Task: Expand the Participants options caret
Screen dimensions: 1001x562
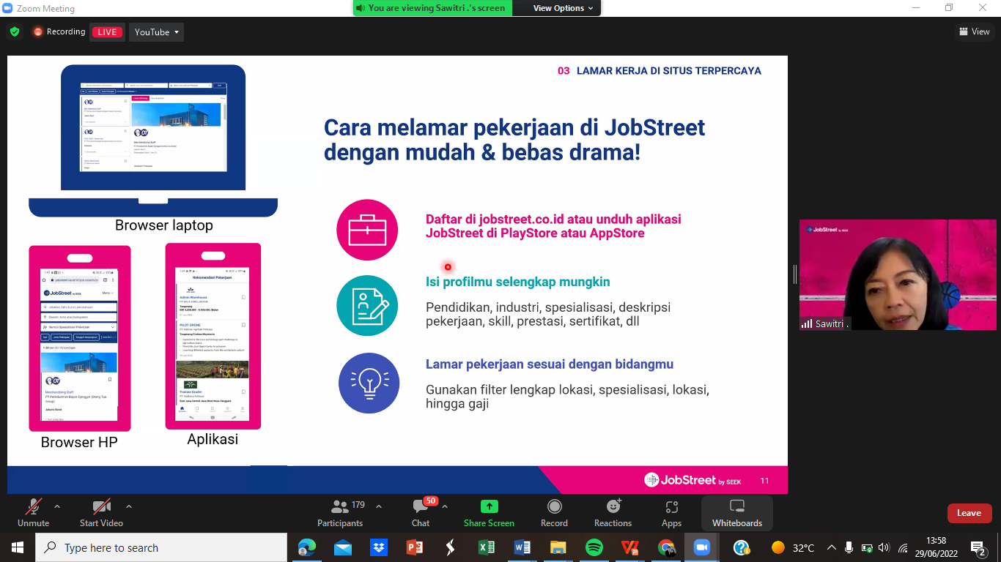Action: coord(379,506)
